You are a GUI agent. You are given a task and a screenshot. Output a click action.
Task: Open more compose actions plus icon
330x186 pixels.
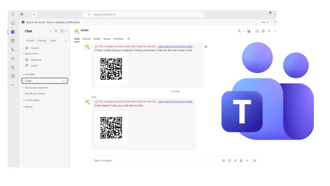coord(247,161)
